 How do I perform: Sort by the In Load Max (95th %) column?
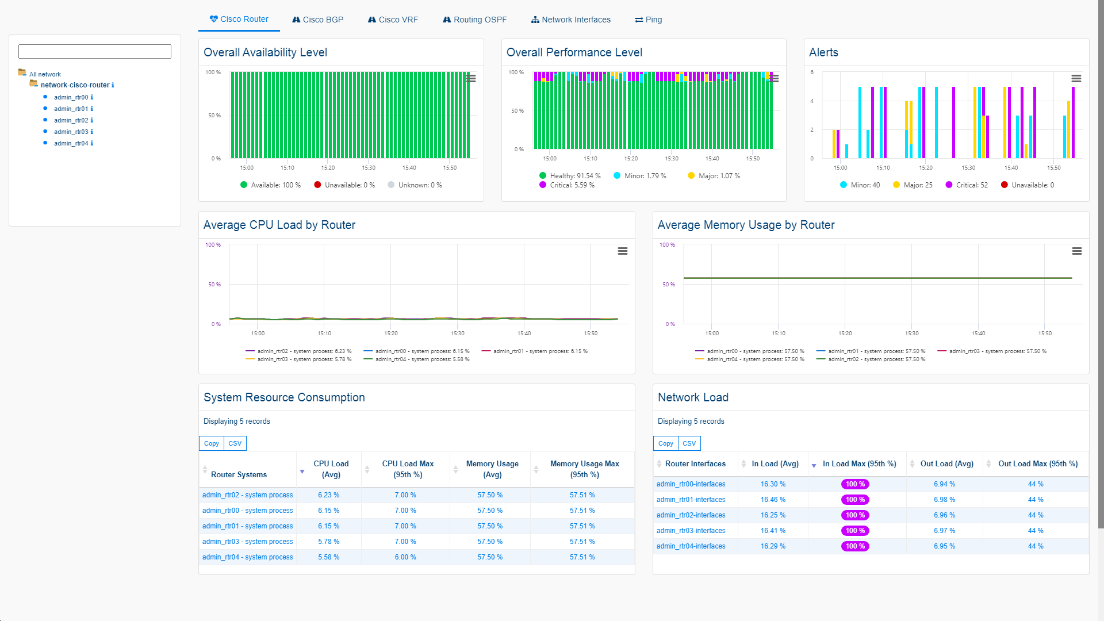(x=858, y=464)
